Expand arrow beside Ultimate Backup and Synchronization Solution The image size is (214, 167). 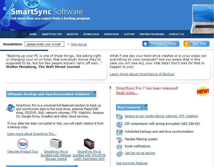point(95,94)
